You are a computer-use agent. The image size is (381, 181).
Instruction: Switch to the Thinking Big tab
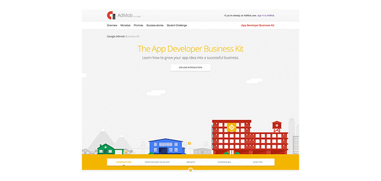click(224, 162)
